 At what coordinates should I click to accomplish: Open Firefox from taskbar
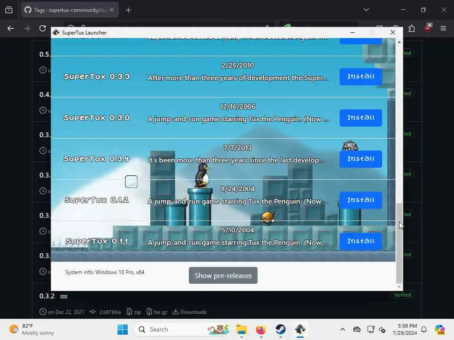tap(261, 329)
